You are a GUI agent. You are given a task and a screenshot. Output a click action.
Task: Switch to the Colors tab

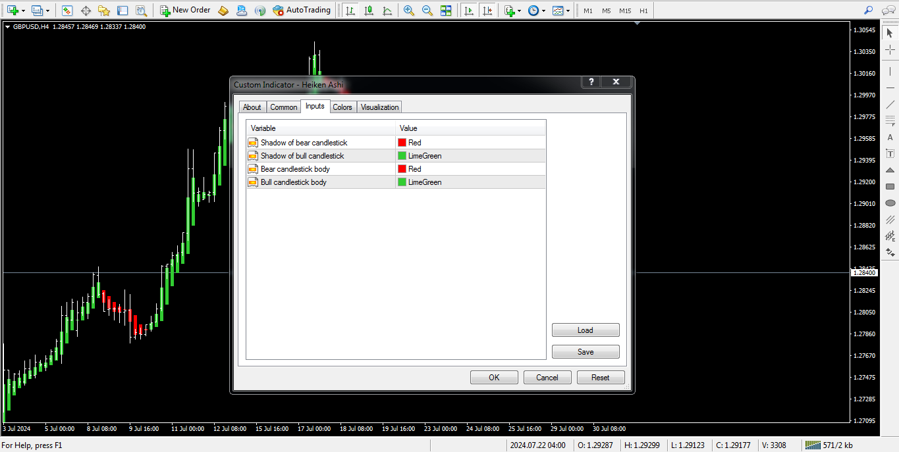click(342, 107)
